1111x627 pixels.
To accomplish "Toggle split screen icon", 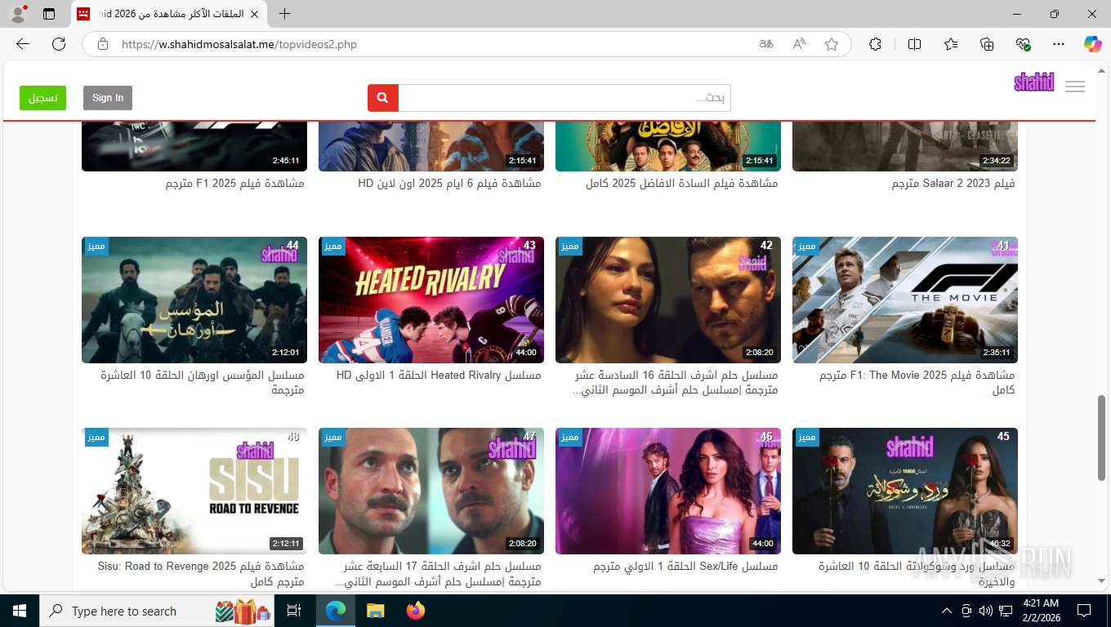I will (914, 44).
